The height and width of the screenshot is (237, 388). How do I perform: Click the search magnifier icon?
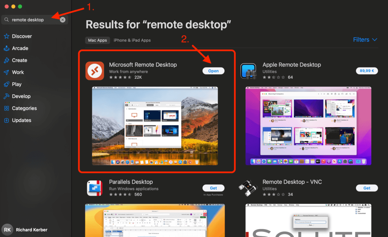[x=7, y=20]
